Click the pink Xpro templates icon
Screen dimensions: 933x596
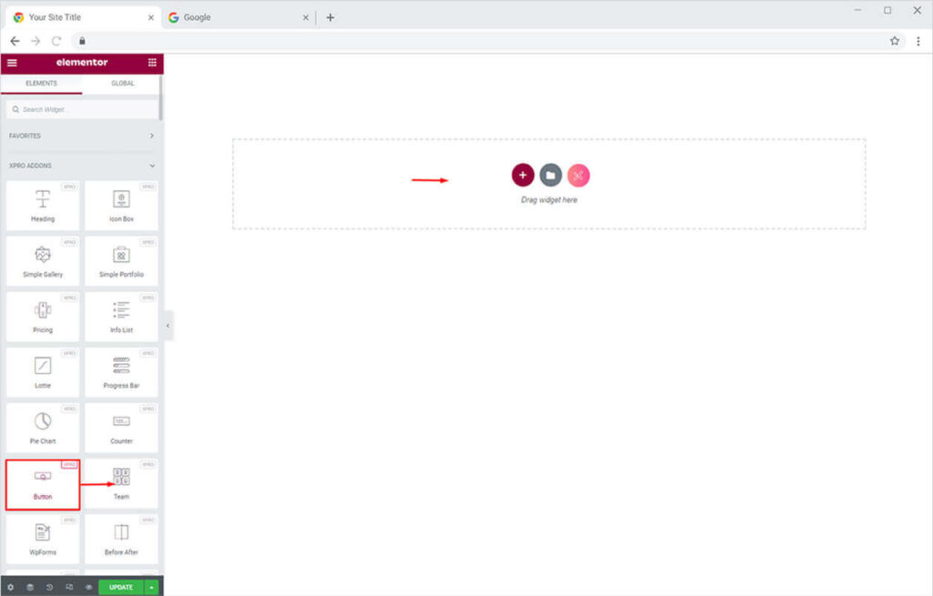579,175
